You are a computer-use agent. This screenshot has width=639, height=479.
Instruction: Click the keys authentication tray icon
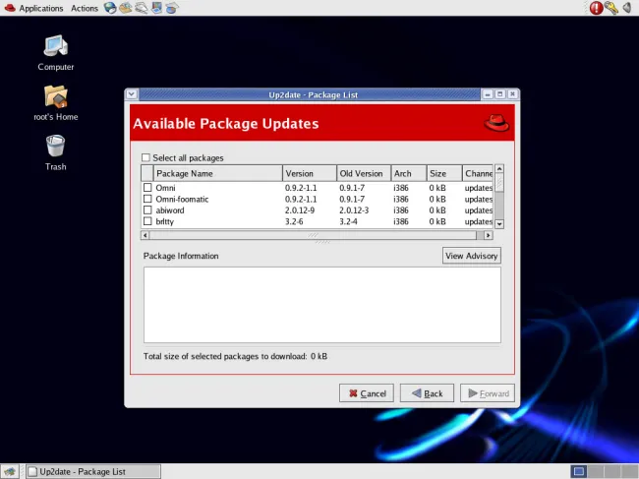610,8
